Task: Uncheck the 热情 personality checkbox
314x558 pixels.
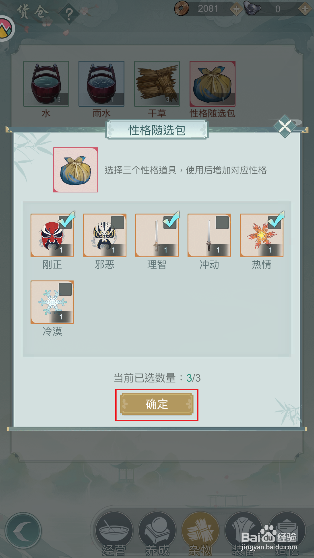Action: click(x=275, y=222)
